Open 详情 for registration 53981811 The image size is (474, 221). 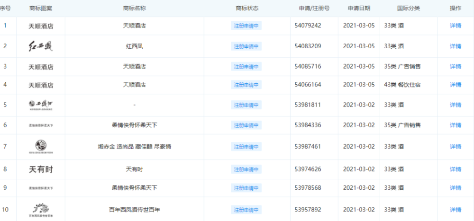point(455,105)
